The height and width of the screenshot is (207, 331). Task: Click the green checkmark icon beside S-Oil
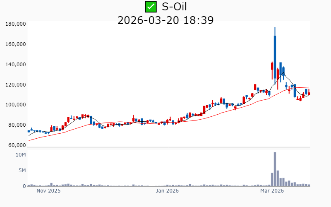click(150, 7)
